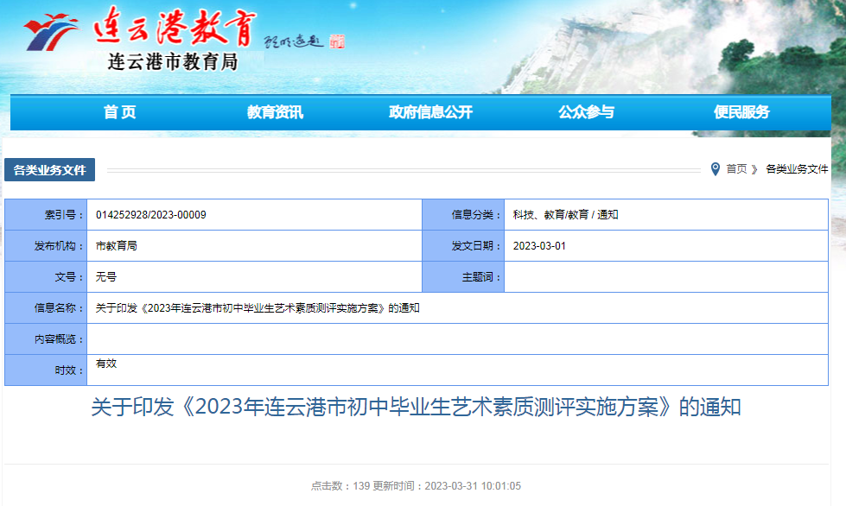846x506 pixels.
Task: Click the location pin icon in breadcrumb
Action: click(x=716, y=169)
